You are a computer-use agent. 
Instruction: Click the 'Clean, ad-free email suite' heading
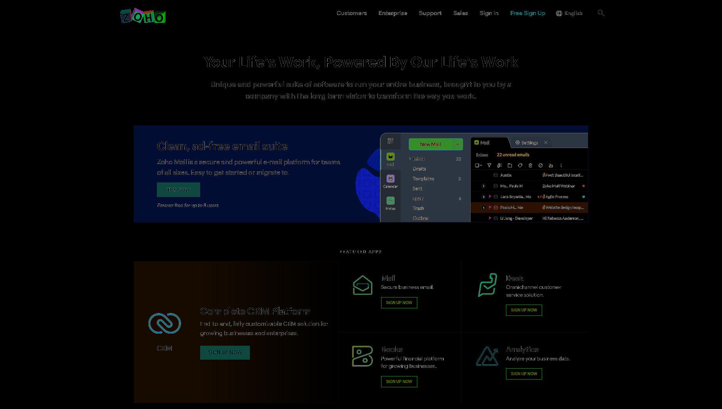tap(222, 146)
